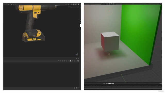Click the timeline header scrollbar handle at right
165x93 pixels.
point(161,83)
